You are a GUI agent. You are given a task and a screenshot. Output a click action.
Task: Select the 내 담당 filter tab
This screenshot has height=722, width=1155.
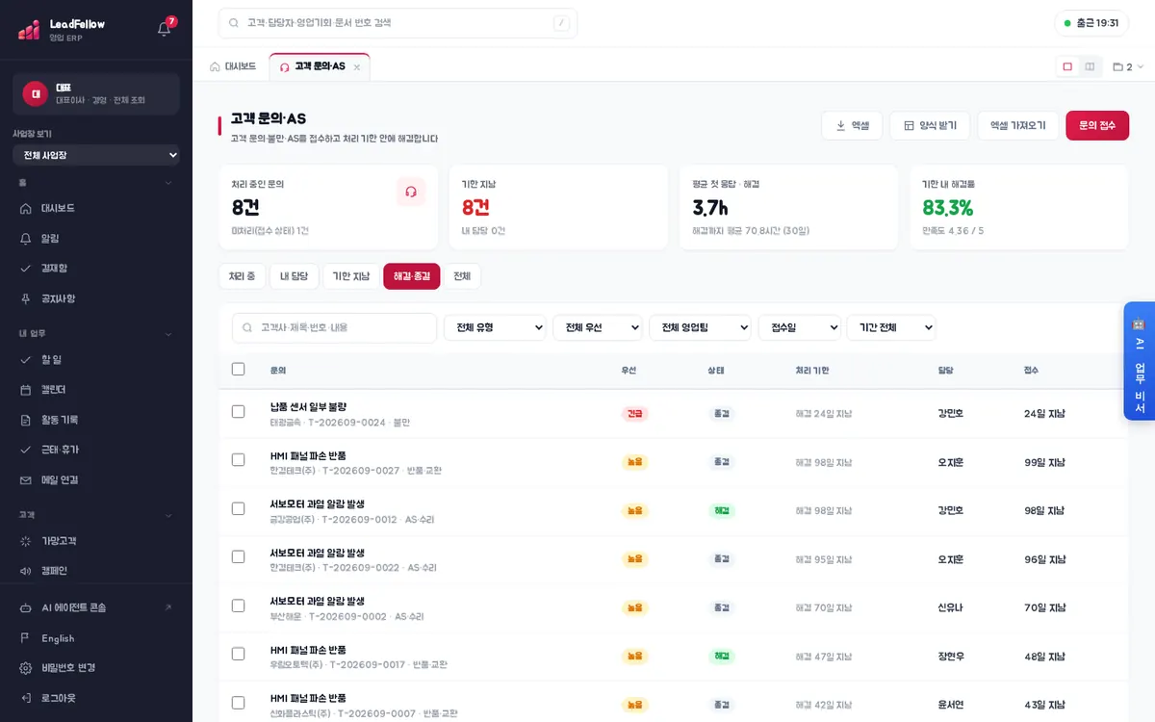(x=294, y=276)
